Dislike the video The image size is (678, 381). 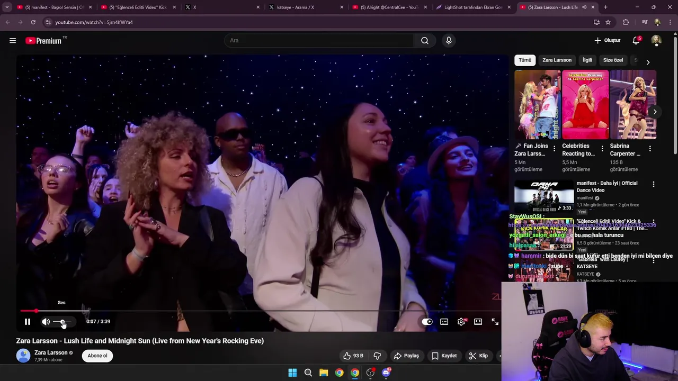[378, 356]
